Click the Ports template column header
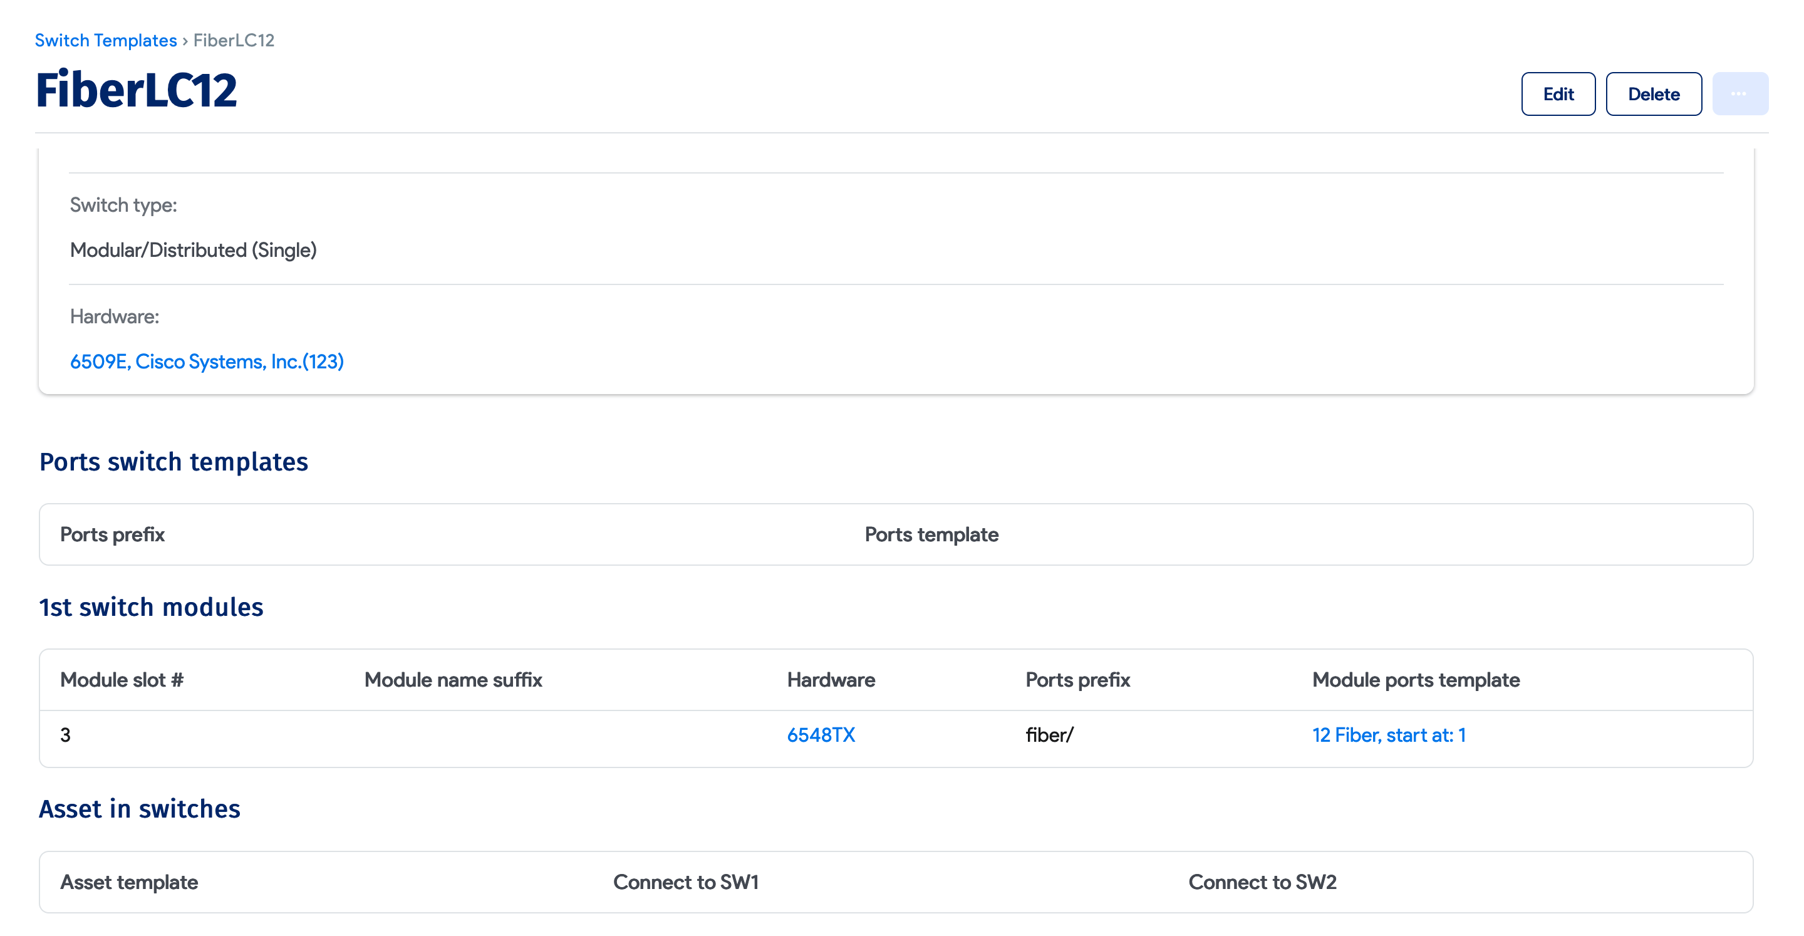1804x936 pixels. pos(931,534)
